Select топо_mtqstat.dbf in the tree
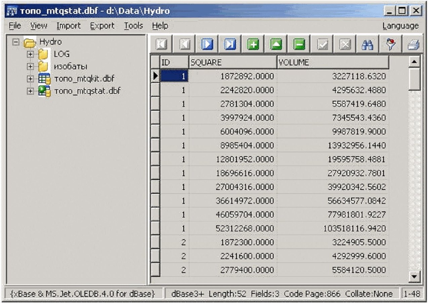Viewport: 428px width, 303px height. (x=87, y=91)
